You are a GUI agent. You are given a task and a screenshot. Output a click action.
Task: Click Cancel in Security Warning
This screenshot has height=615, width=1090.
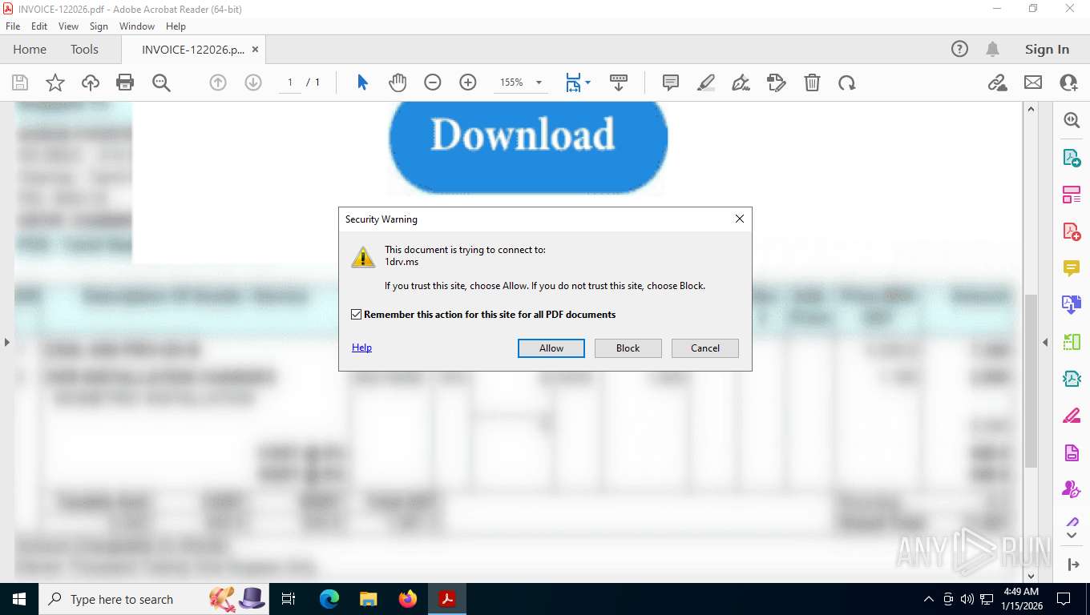coord(705,348)
